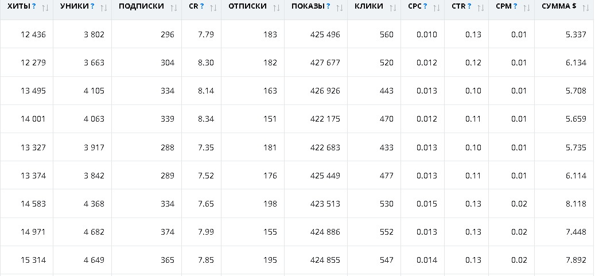Click the question mark beside УНИКИ

[92, 6]
